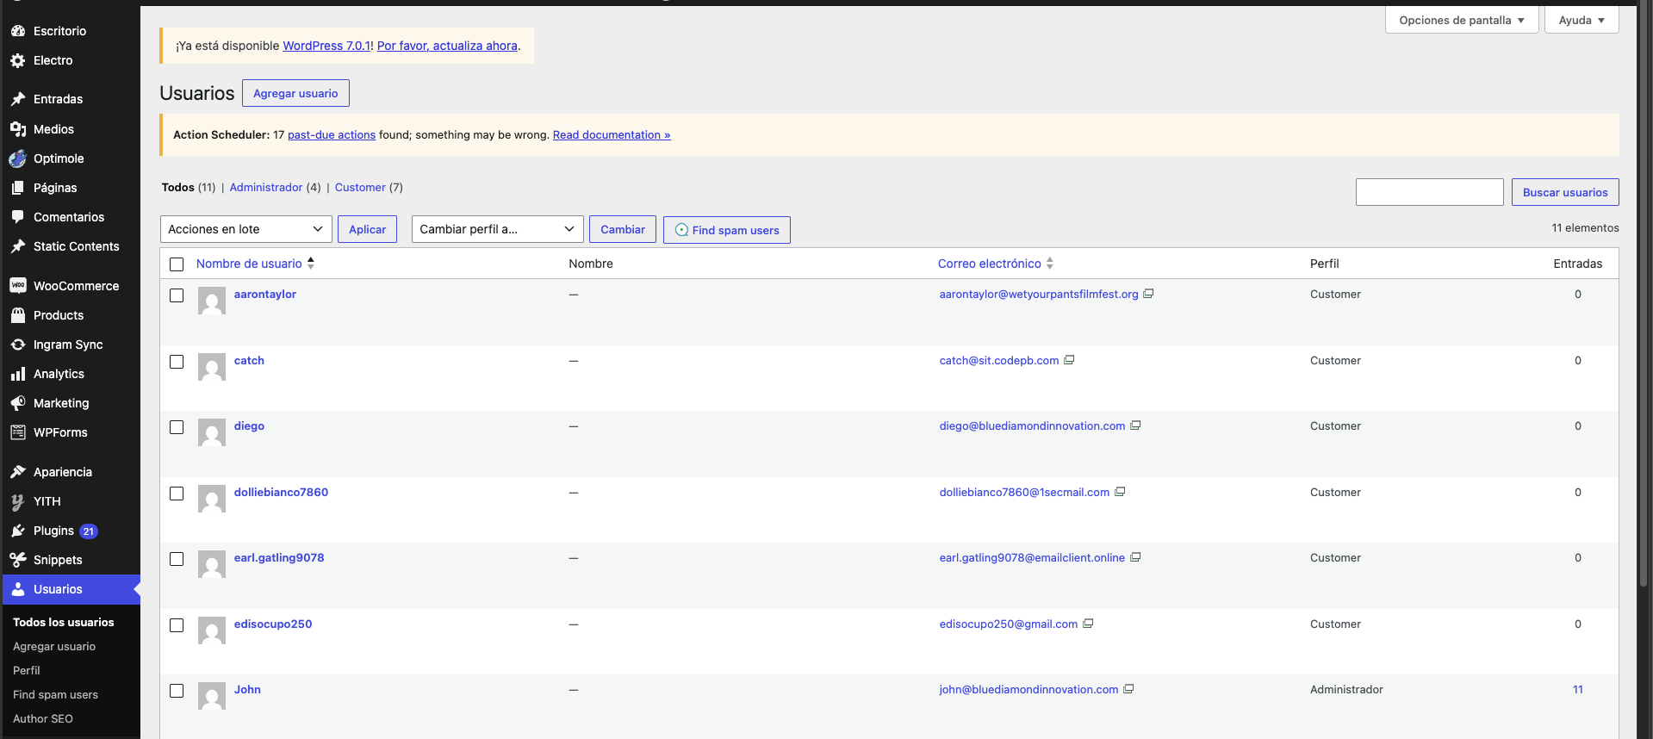Open Entradas pin icon in sidebar
The width and height of the screenshot is (1653, 739).
point(18,99)
